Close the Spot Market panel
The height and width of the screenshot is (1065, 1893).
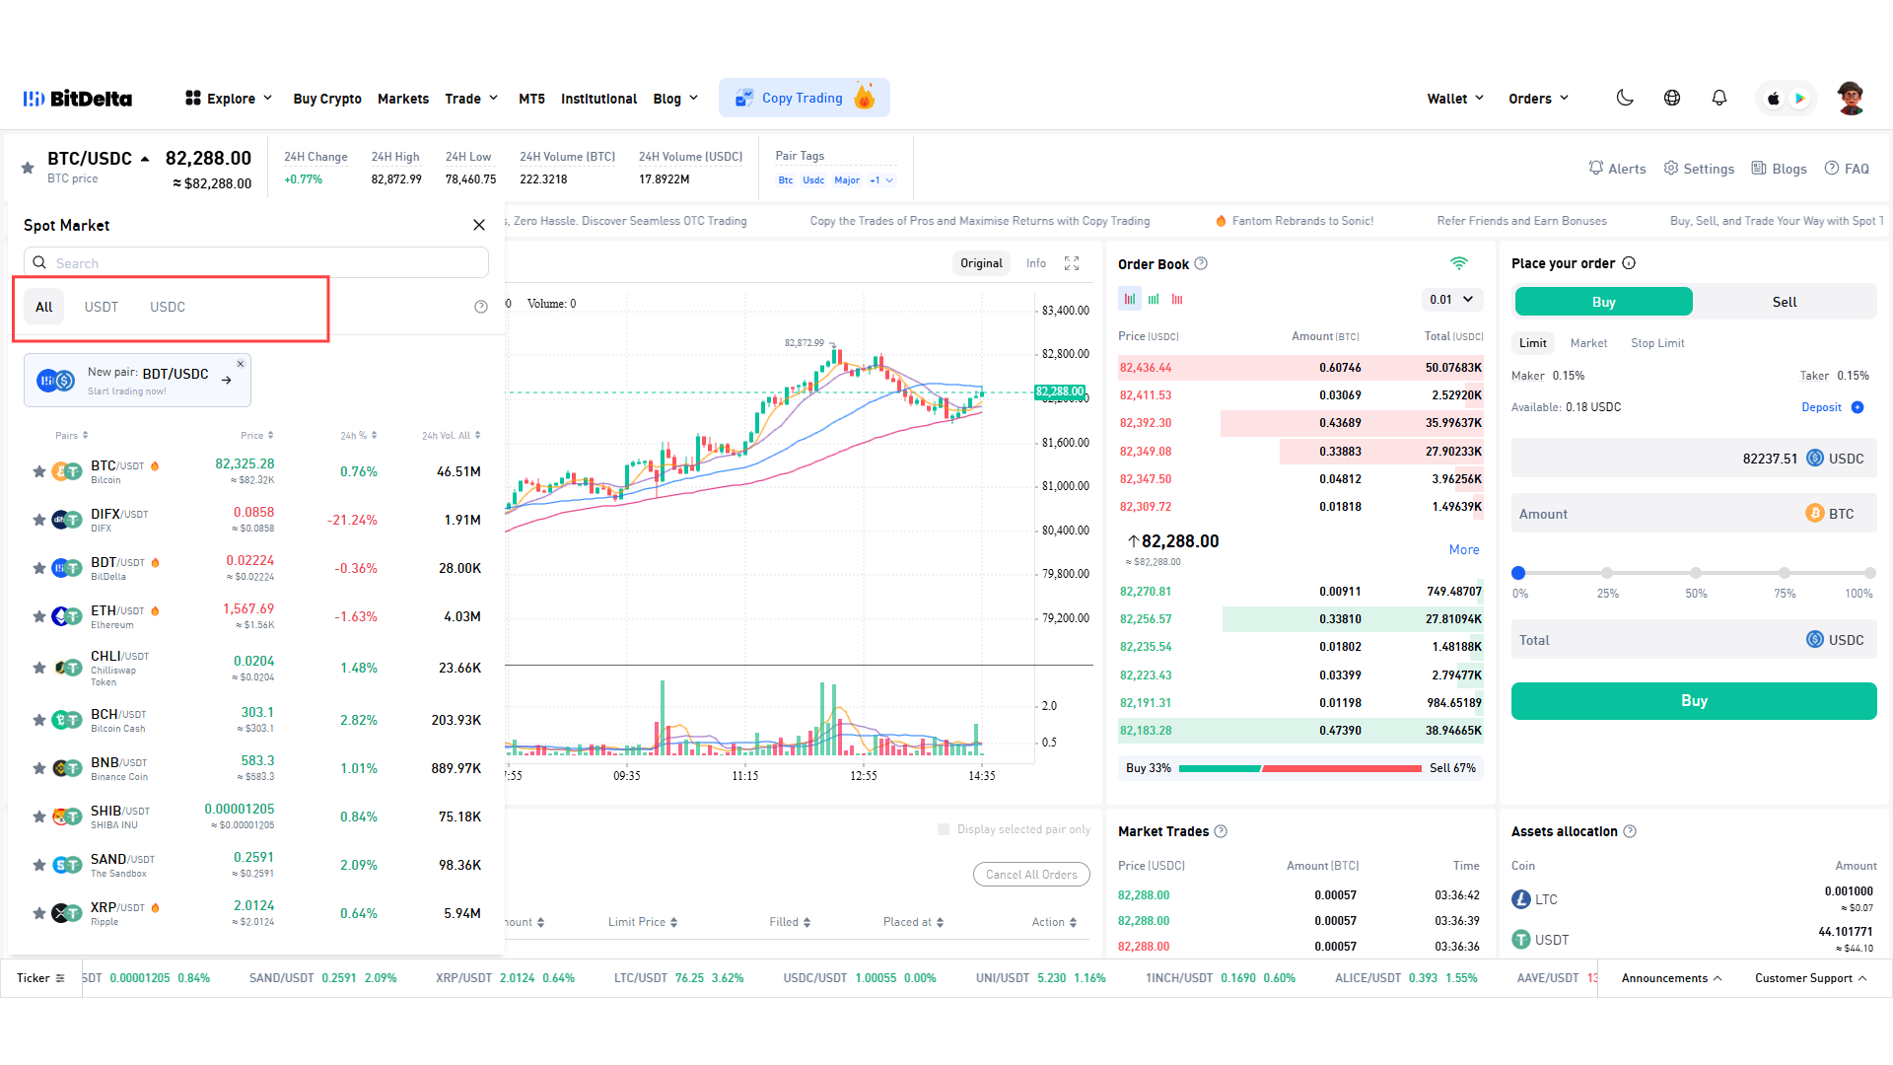click(x=479, y=225)
